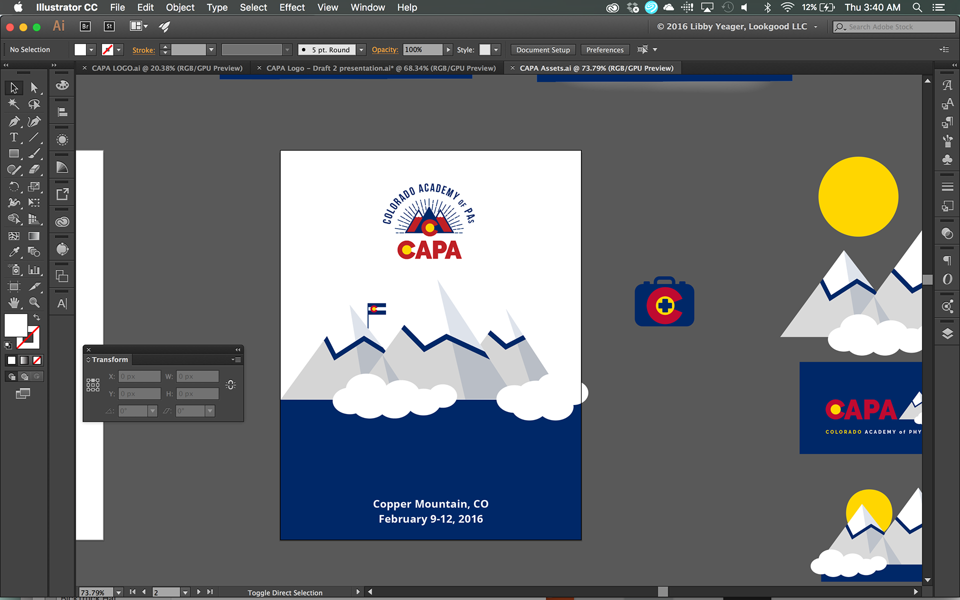Swap fill and stroke arrows
The image size is (960, 600).
(x=36, y=317)
